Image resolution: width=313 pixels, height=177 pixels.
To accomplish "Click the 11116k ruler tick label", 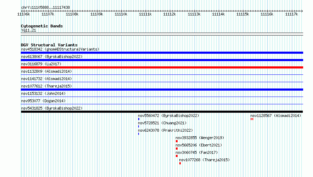I will tap(267, 14).
